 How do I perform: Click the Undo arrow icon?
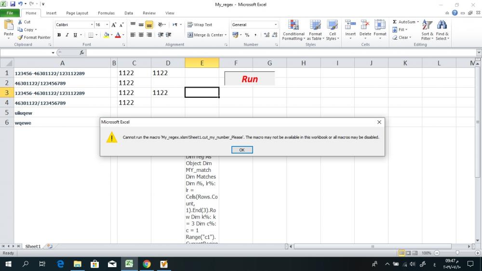[20, 4]
